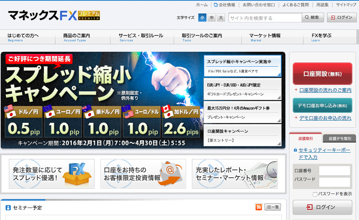Enable the パスワードを表示 checkbox
The height and width of the screenshot is (220, 359).
(315, 194)
